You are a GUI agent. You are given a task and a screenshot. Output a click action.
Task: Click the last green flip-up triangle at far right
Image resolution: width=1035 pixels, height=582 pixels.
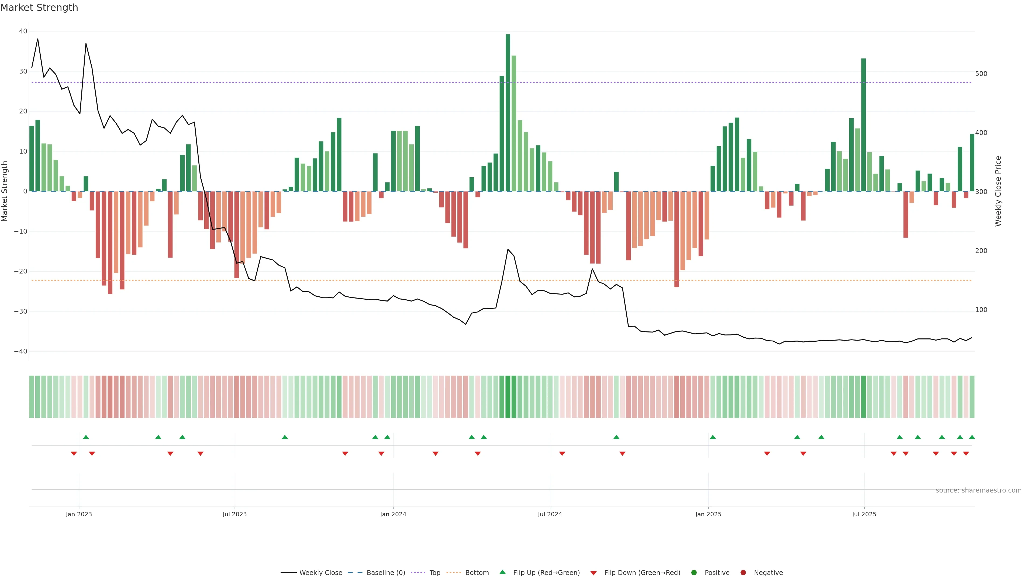click(972, 437)
